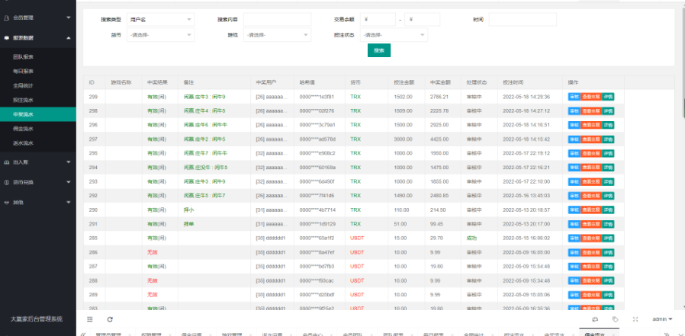Expand the admin user menu

click(662, 319)
